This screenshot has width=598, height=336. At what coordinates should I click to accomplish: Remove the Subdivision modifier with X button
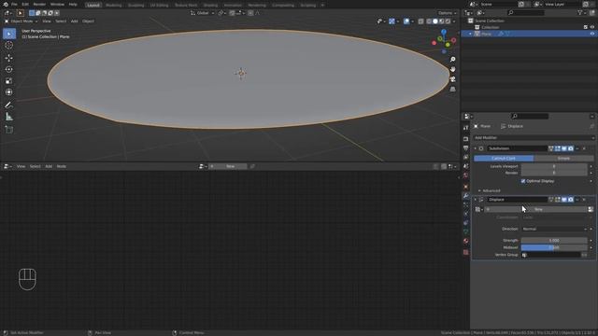pos(584,148)
